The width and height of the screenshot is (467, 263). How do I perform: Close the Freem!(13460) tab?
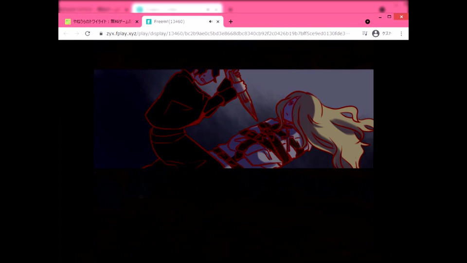(218, 22)
